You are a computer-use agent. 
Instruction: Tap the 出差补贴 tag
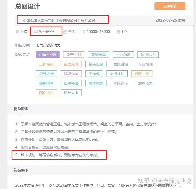pos(71,83)
